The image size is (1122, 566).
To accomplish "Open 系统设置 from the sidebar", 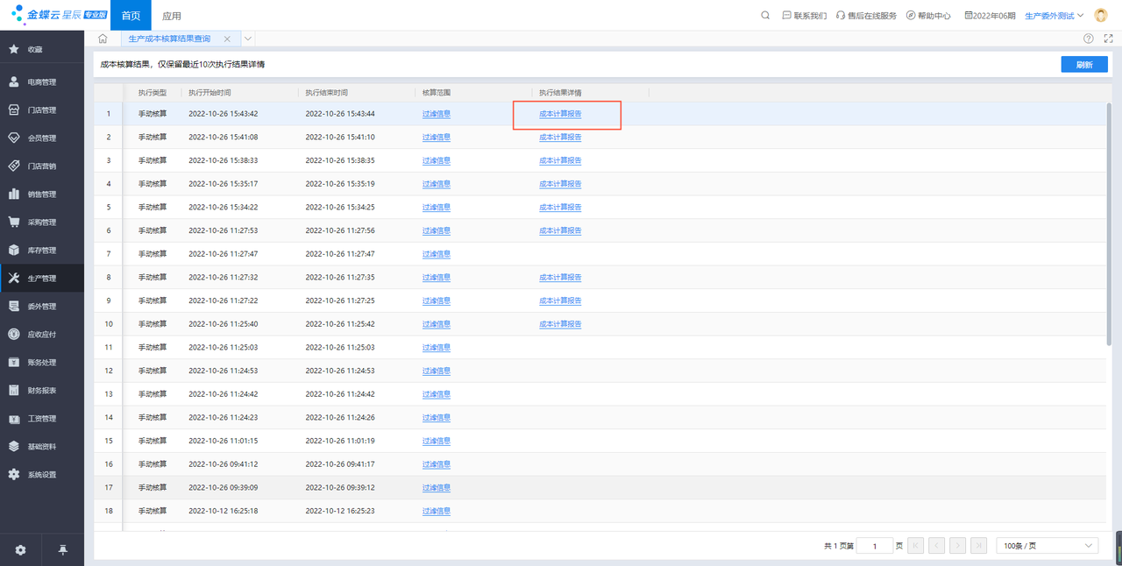I will (42, 475).
